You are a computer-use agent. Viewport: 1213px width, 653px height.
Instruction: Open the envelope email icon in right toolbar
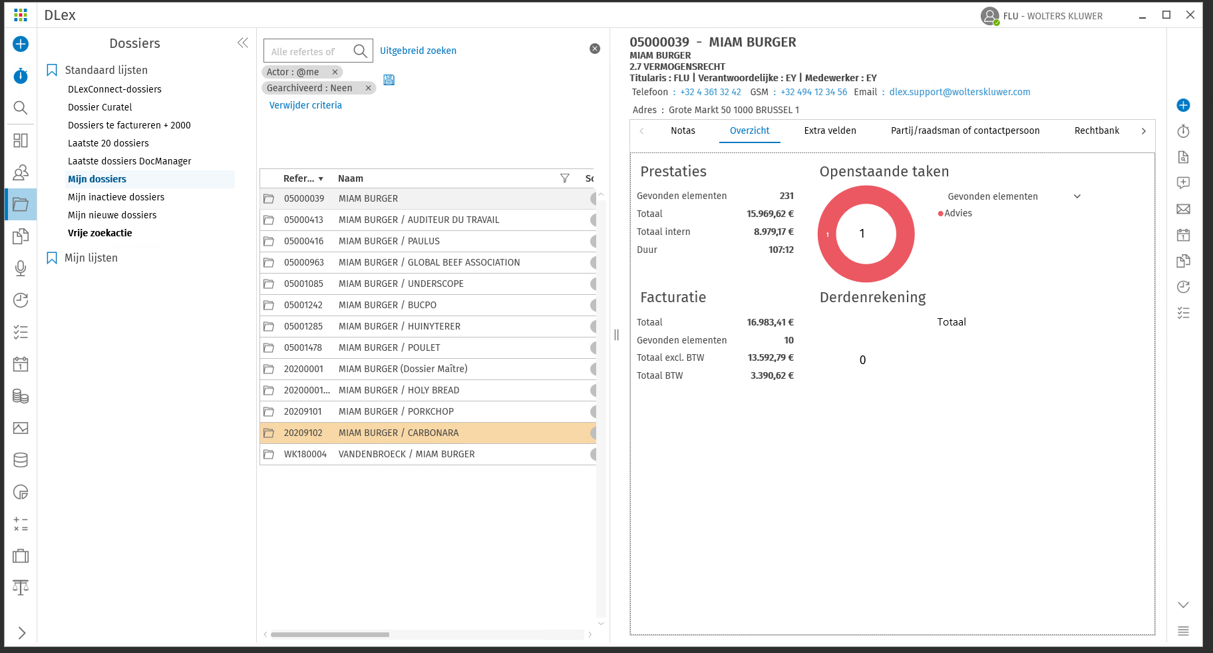(1183, 209)
